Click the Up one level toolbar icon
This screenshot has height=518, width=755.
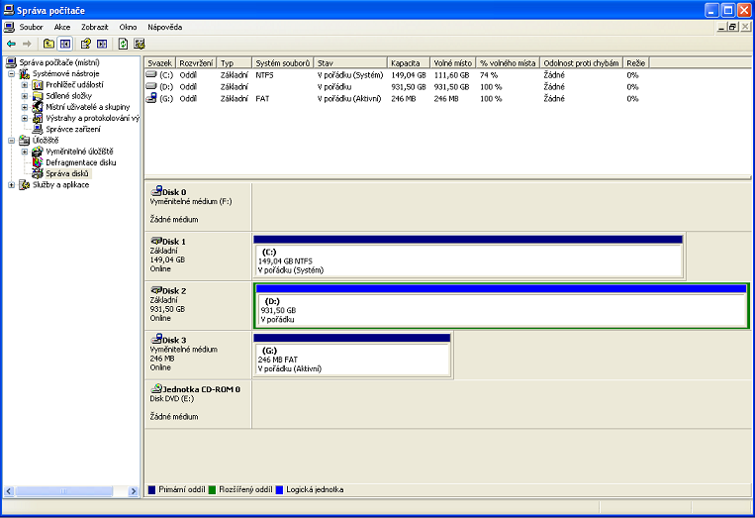pos(48,44)
